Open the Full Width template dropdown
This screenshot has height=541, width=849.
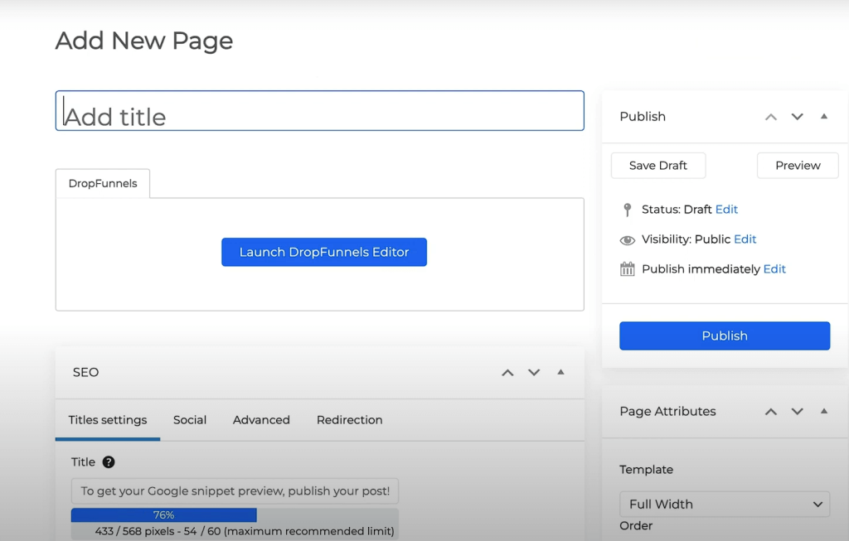coord(724,504)
